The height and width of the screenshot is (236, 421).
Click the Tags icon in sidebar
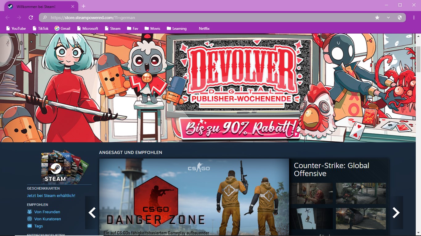[30, 226]
